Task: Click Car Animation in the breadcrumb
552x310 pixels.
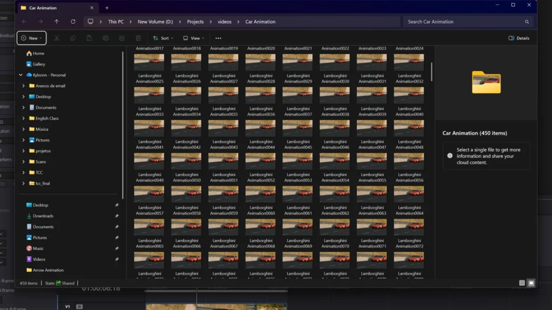Action: [260, 22]
